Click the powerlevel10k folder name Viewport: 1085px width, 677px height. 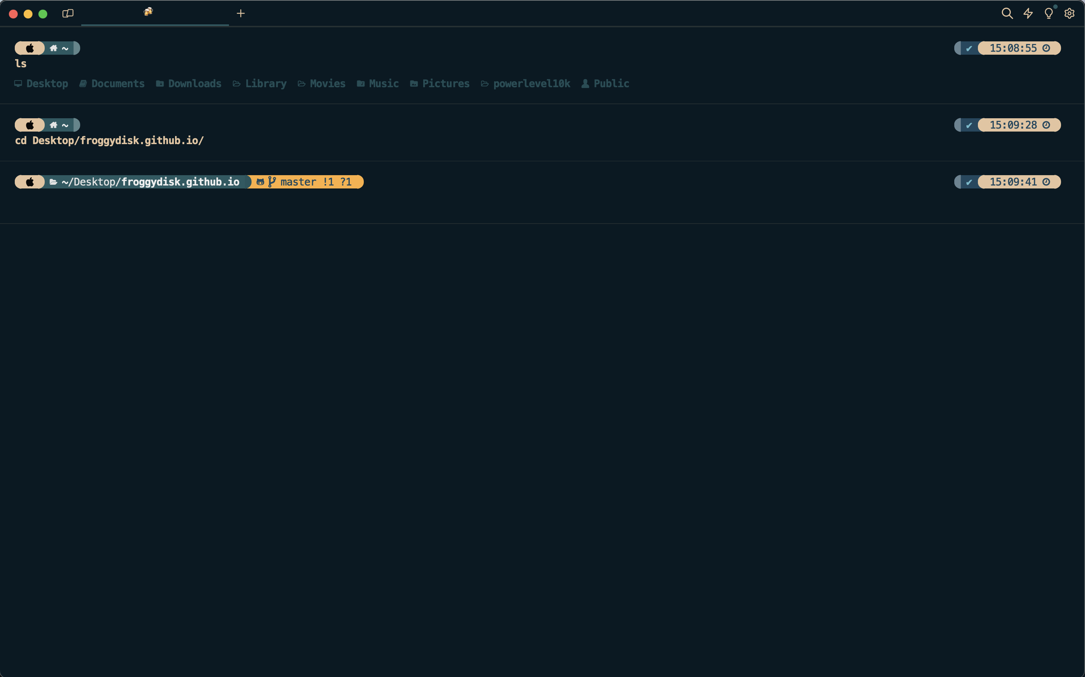pyautogui.click(x=531, y=84)
